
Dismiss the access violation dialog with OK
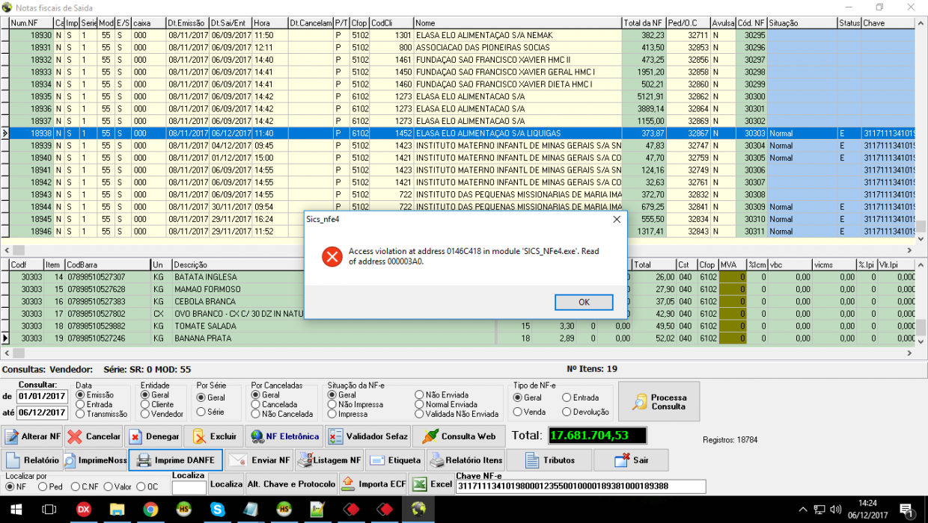pyautogui.click(x=584, y=302)
